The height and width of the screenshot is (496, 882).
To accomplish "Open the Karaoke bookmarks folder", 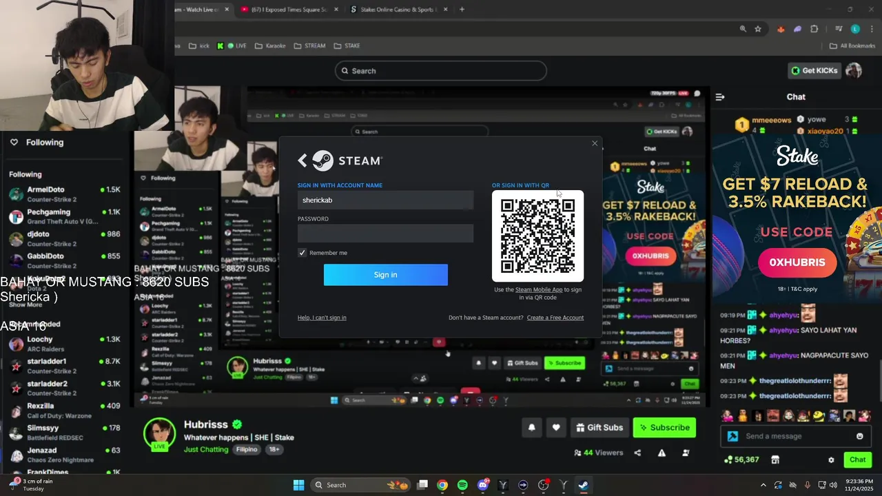I will tap(270, 45).
